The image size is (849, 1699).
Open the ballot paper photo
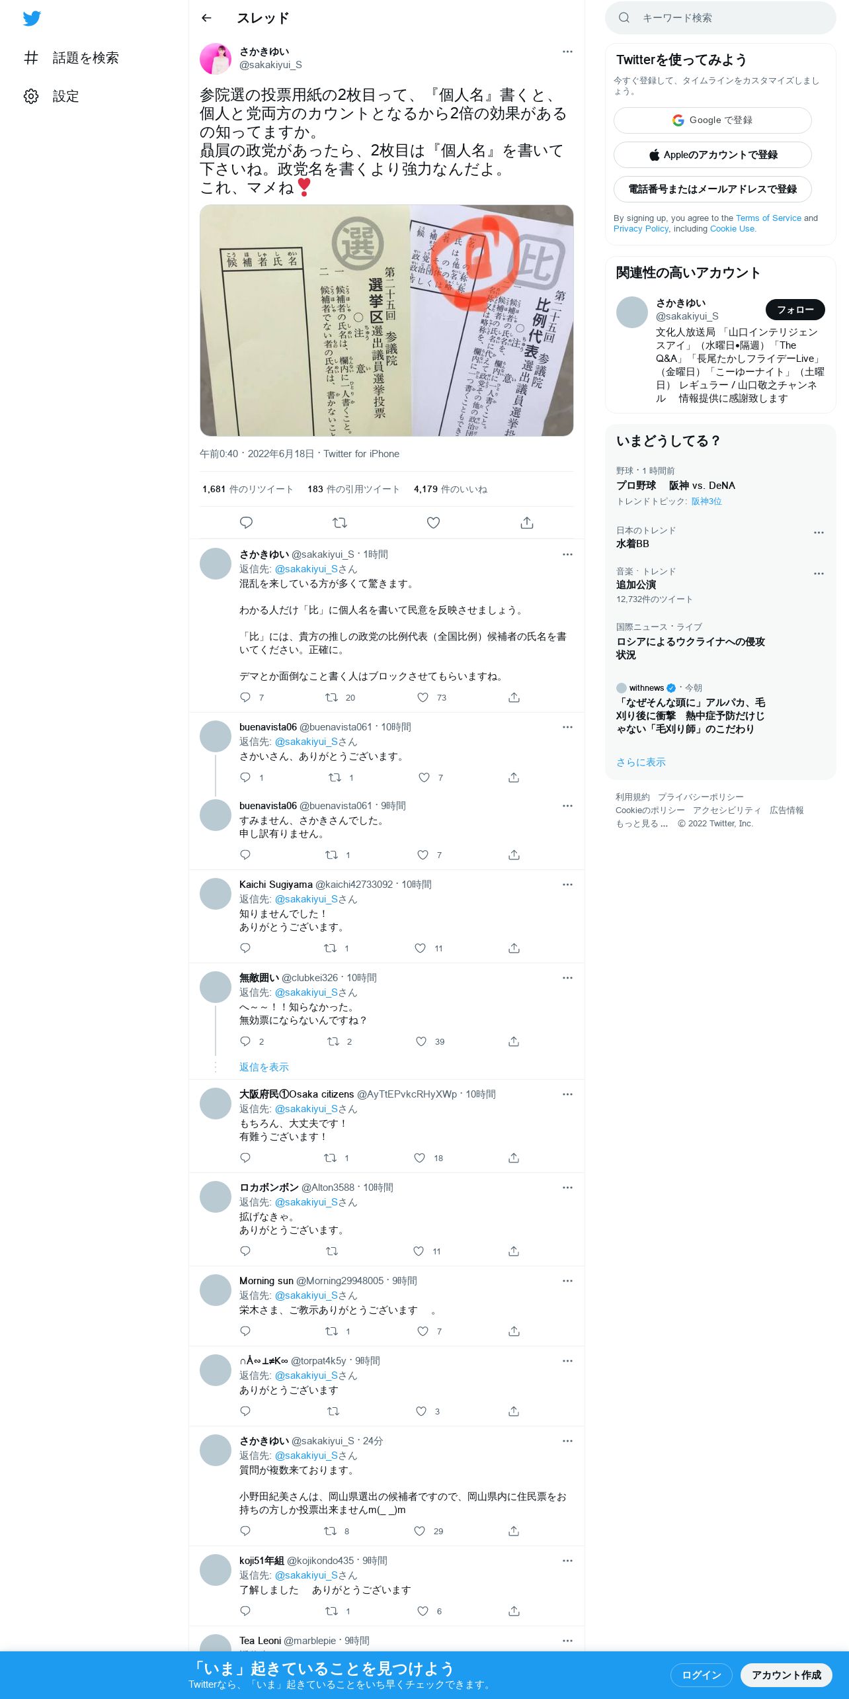[386, 320]
